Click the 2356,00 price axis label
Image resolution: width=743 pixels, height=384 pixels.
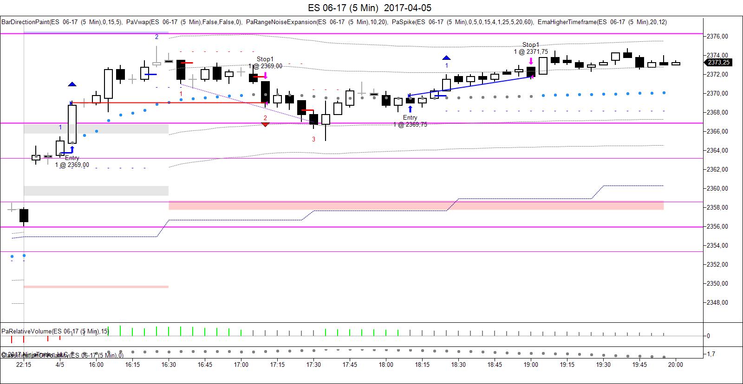(718, 226)
